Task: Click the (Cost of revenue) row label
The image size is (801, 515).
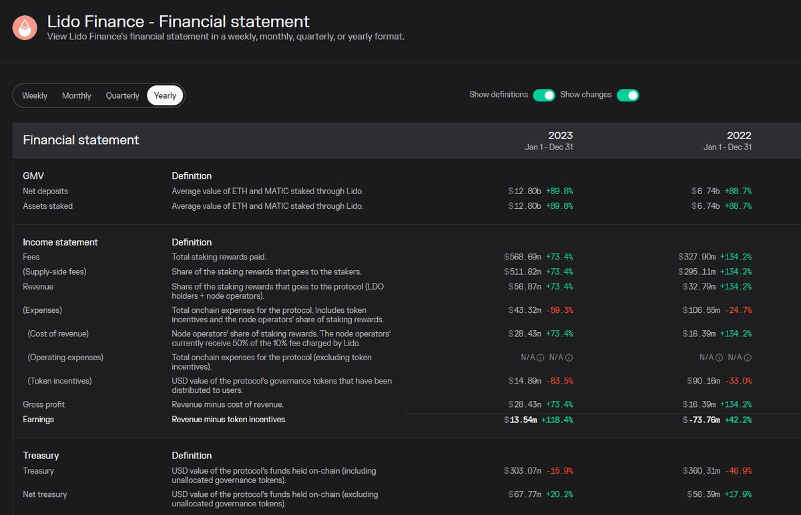Action: pyautogui.click(x=58, y=334)
